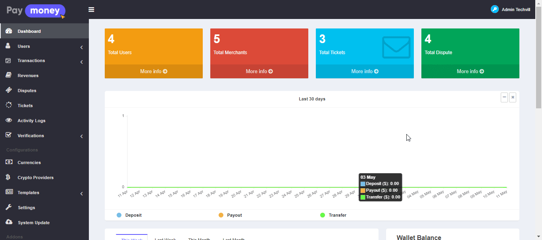The height and width of the screenshot is (240, 542).
Task: Click the Settings wrench icon
Action: click(x=8, y=207)
